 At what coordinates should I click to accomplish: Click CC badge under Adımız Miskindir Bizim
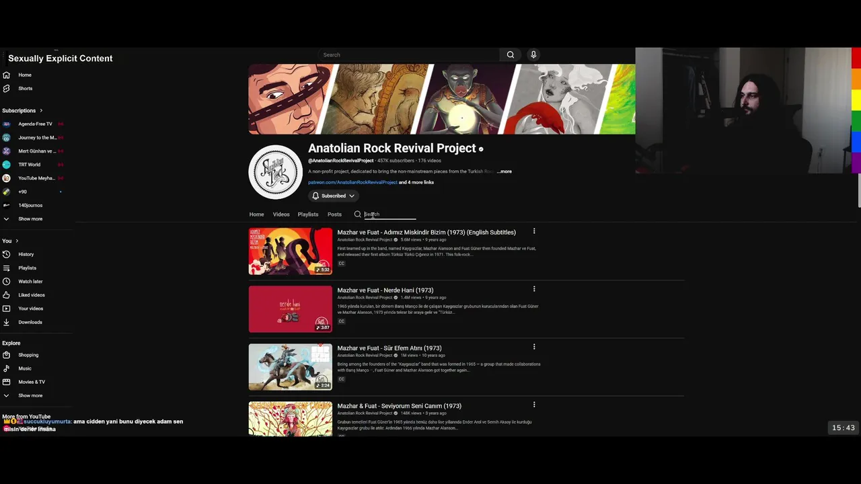click(342, 264)
